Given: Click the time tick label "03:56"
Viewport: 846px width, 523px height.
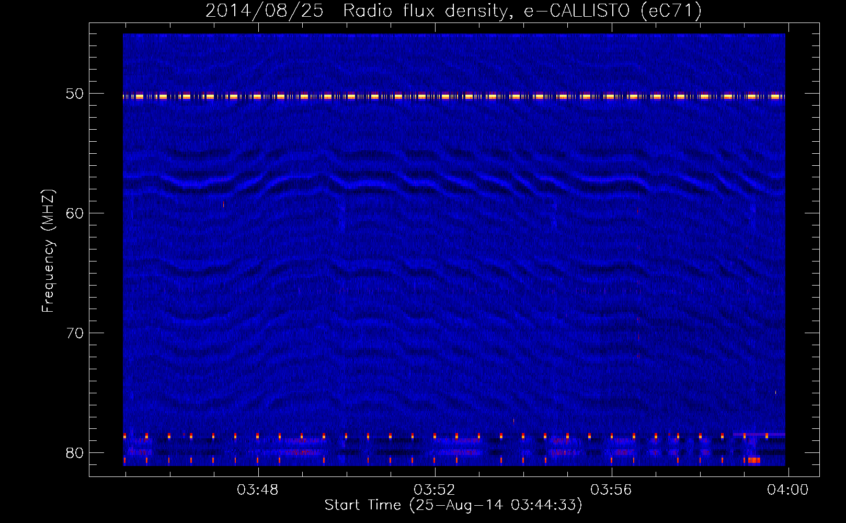Looking at the screenshot, I should (x=611, y=490).
